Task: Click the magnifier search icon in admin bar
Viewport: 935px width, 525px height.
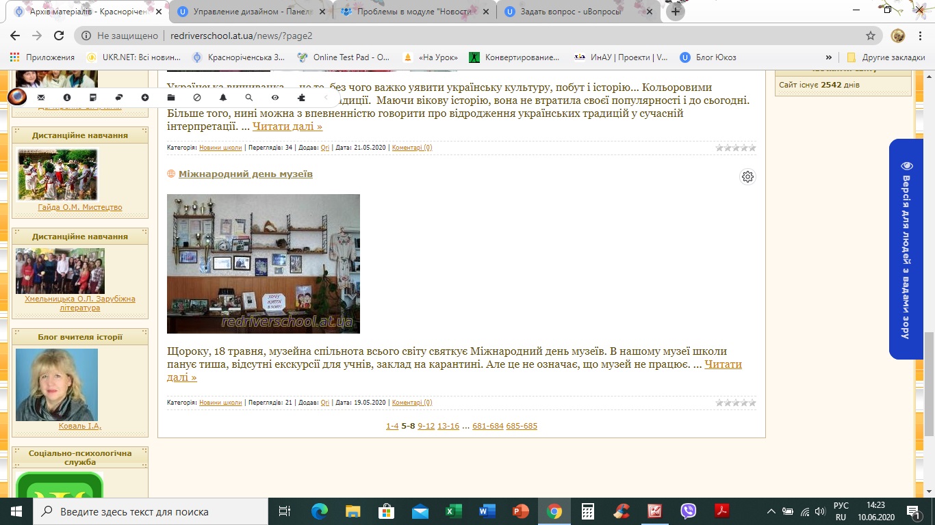Action: [249, 98]
